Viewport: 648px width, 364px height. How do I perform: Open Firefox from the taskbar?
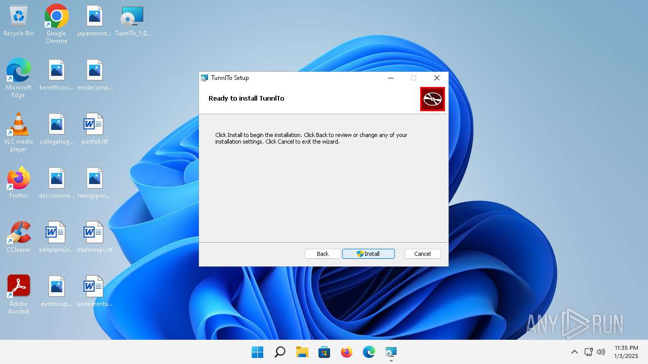point(346,352)
